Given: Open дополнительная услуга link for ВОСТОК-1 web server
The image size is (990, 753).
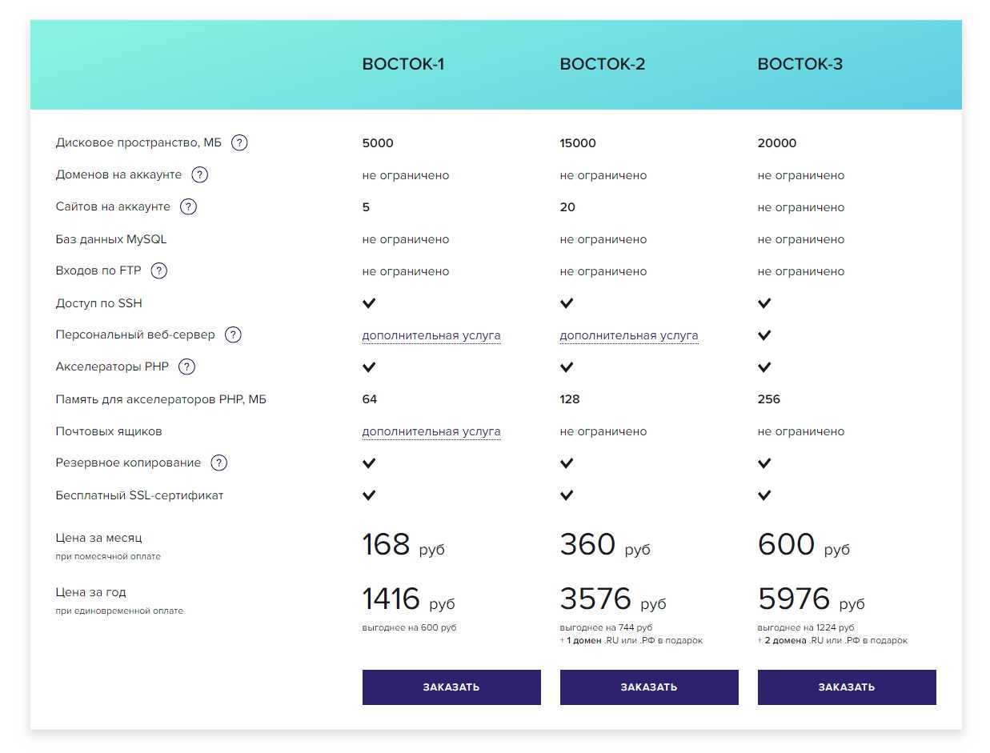Looking at the screenshot, I should coord(431,336).
